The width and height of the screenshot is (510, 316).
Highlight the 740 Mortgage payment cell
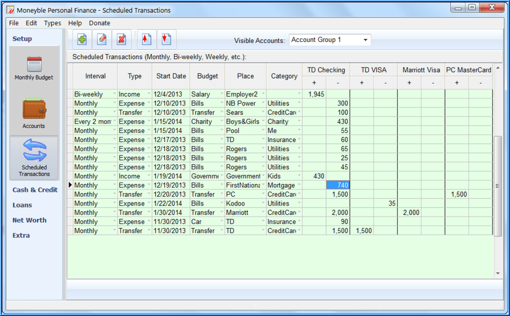click(x=337, y=185)
